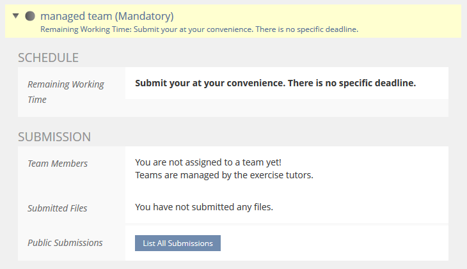467x269 pixels.
Task: Click the word "Time" under Remaining Working
Action: click(x=37, y=100)
